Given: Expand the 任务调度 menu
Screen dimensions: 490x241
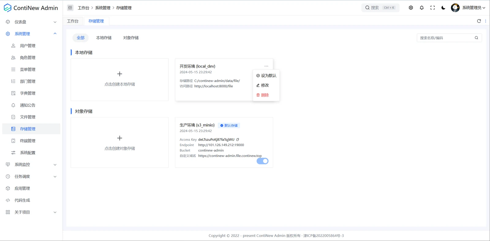Looking at the screenshot, I should tap(31, 177).
